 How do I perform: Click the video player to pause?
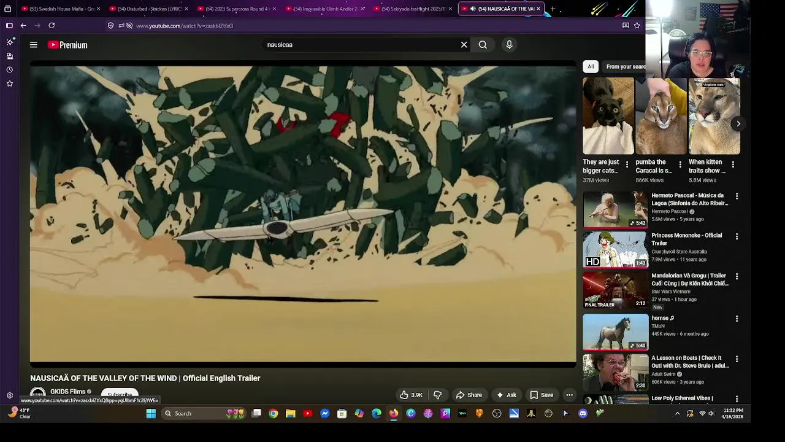tap(303, 215)
